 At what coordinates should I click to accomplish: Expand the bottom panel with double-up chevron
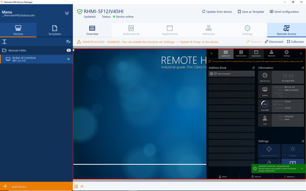(x=82, y=187)
